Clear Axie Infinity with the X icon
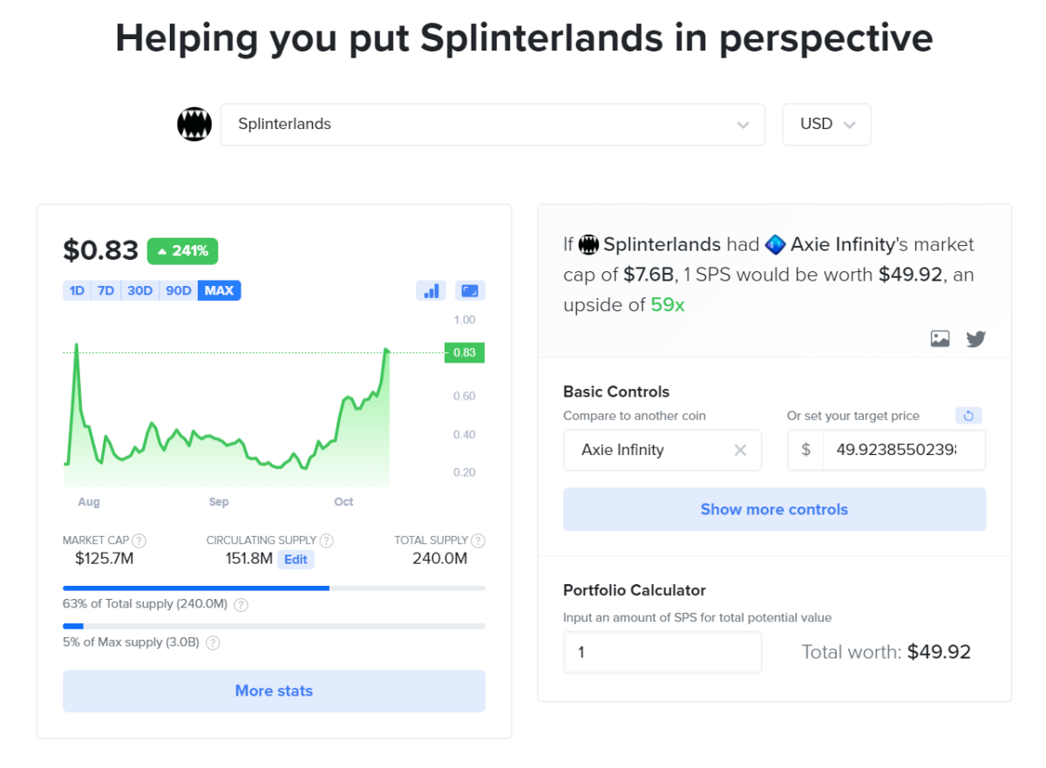The height and width of the screenshot is (768, 1046). point(740,450)
